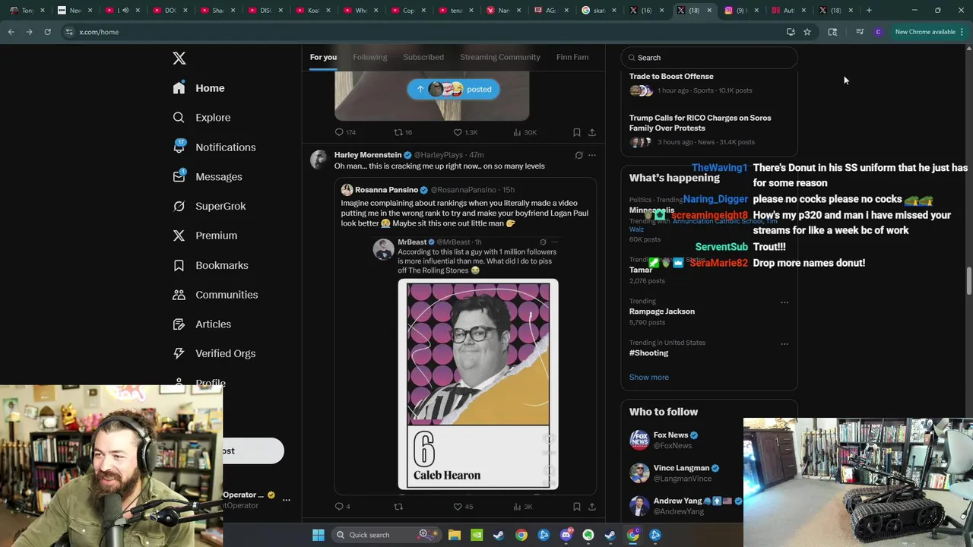The height and width of the screenshot is (547, 973).
Task: Open Premium in the sidebar
Action: tap(204, 236)
